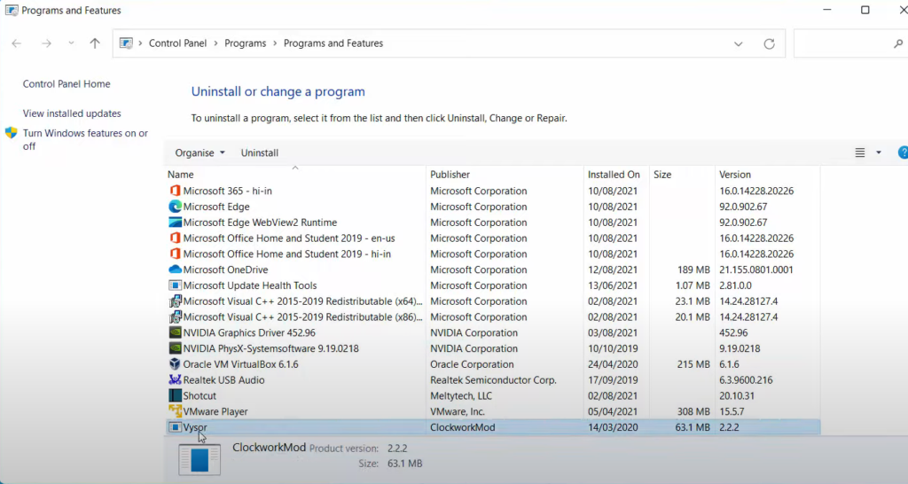
Task: Select the Microsoft OneDrive cloud icon
Action: (x=175, y=269)
